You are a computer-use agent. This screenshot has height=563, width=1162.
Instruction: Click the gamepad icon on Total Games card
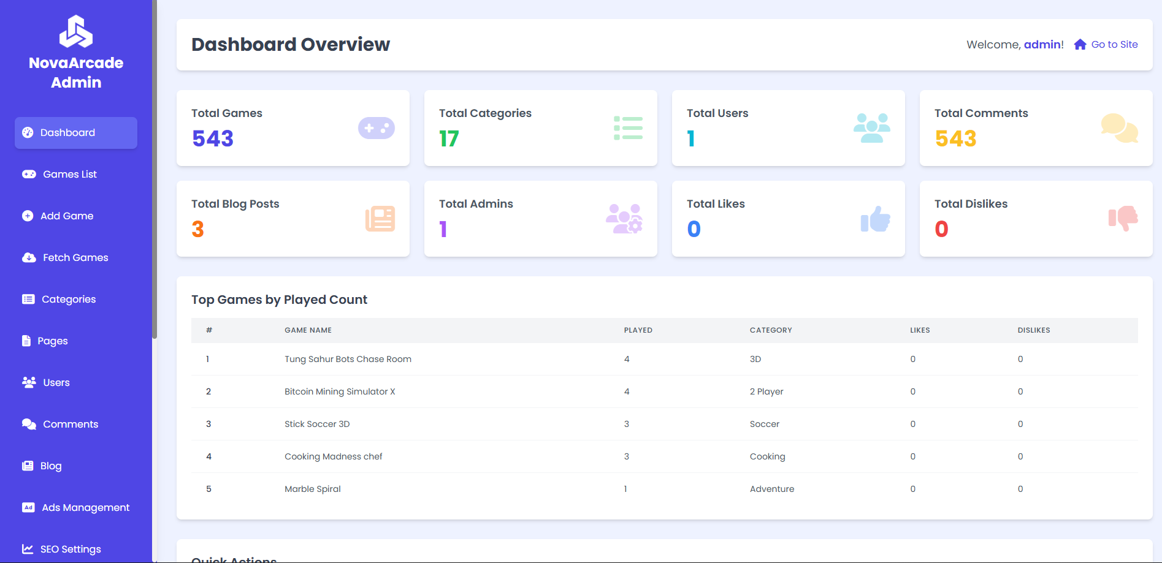(376, 128)
